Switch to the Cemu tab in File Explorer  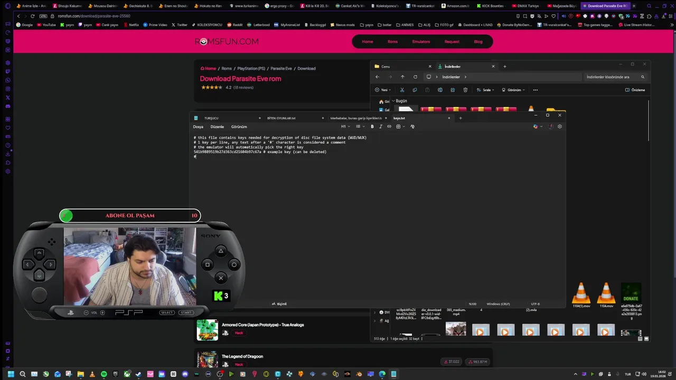[x=402, y=66]
